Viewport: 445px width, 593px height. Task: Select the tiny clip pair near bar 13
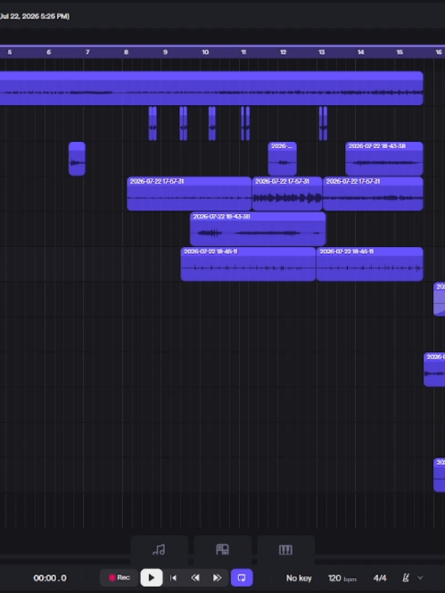tap(323, 124)
